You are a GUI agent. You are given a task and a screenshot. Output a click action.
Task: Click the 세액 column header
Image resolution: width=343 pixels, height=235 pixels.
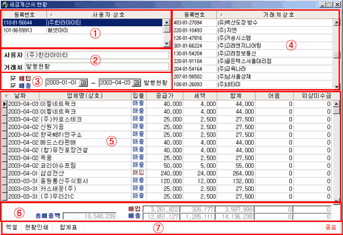(x=200, y=96)
